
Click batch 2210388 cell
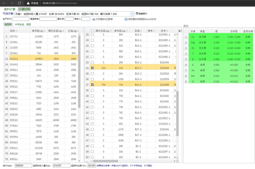(164, 84)
